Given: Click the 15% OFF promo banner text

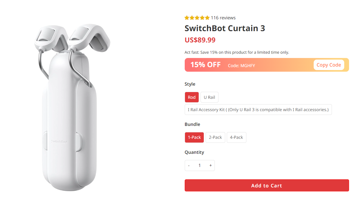Looking at the screenshot, I should (x=206, y=65).
